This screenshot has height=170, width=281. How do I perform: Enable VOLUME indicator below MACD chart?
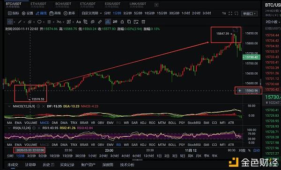point(30,123)
